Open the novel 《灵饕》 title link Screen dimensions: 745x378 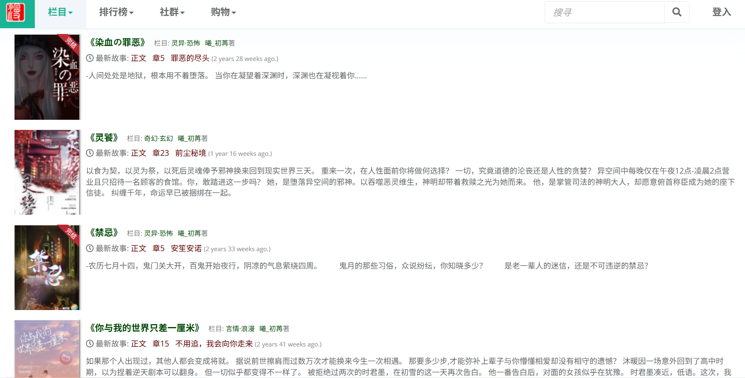click(104, 138)
